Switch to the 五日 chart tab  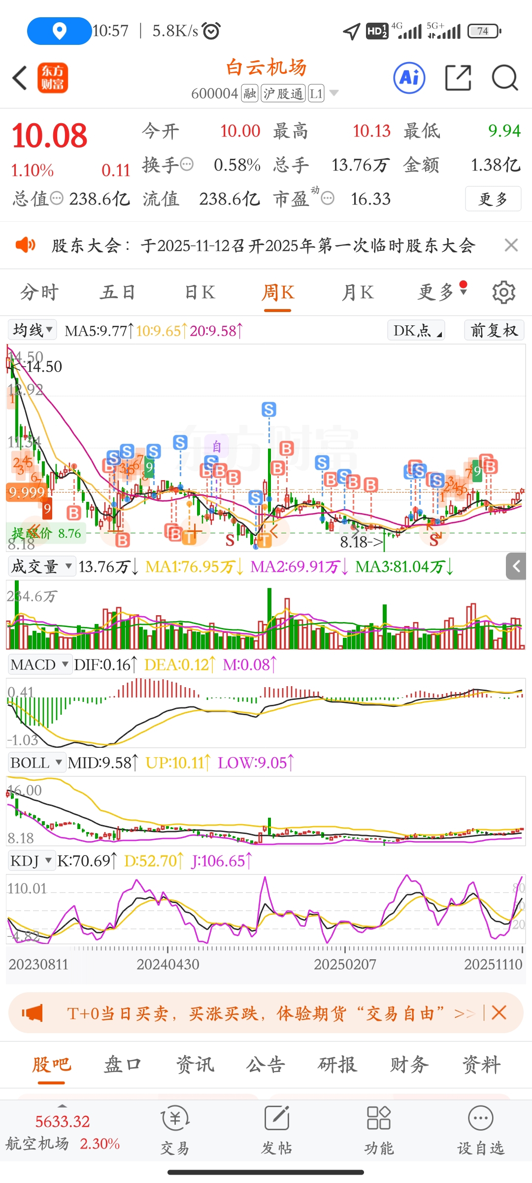118,292
